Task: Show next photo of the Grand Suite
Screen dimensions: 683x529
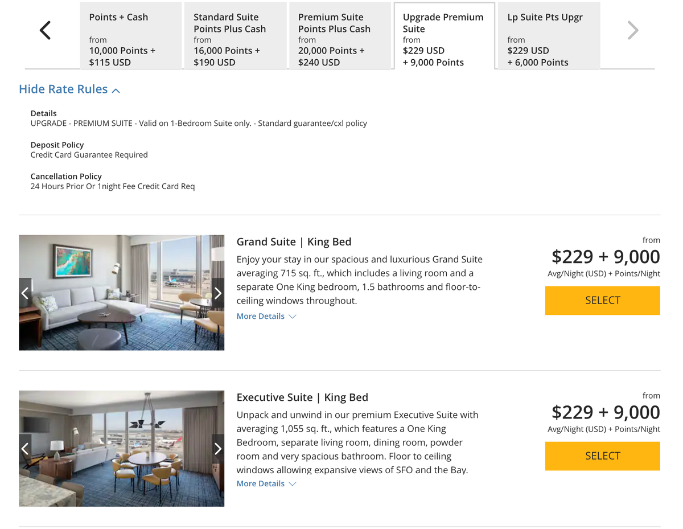Action: tap(218, 293)
